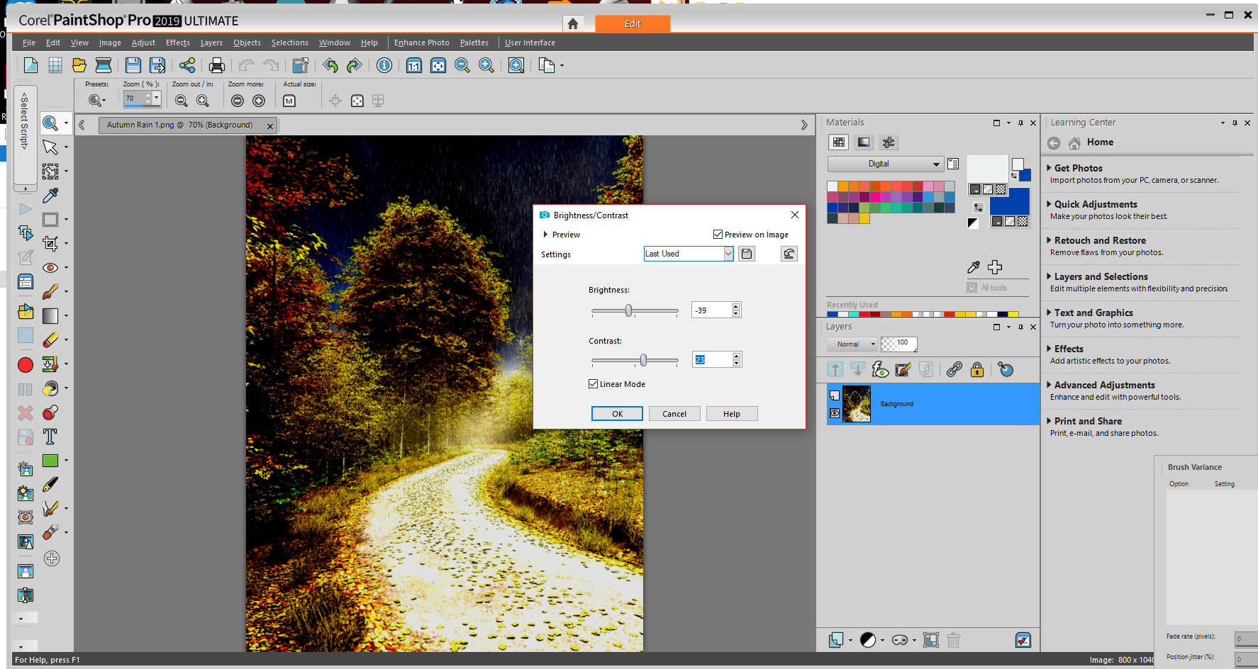Confirm Brightness/Contrast with OK
Viewport: 1258px width, 669px height.
point(618,414)
